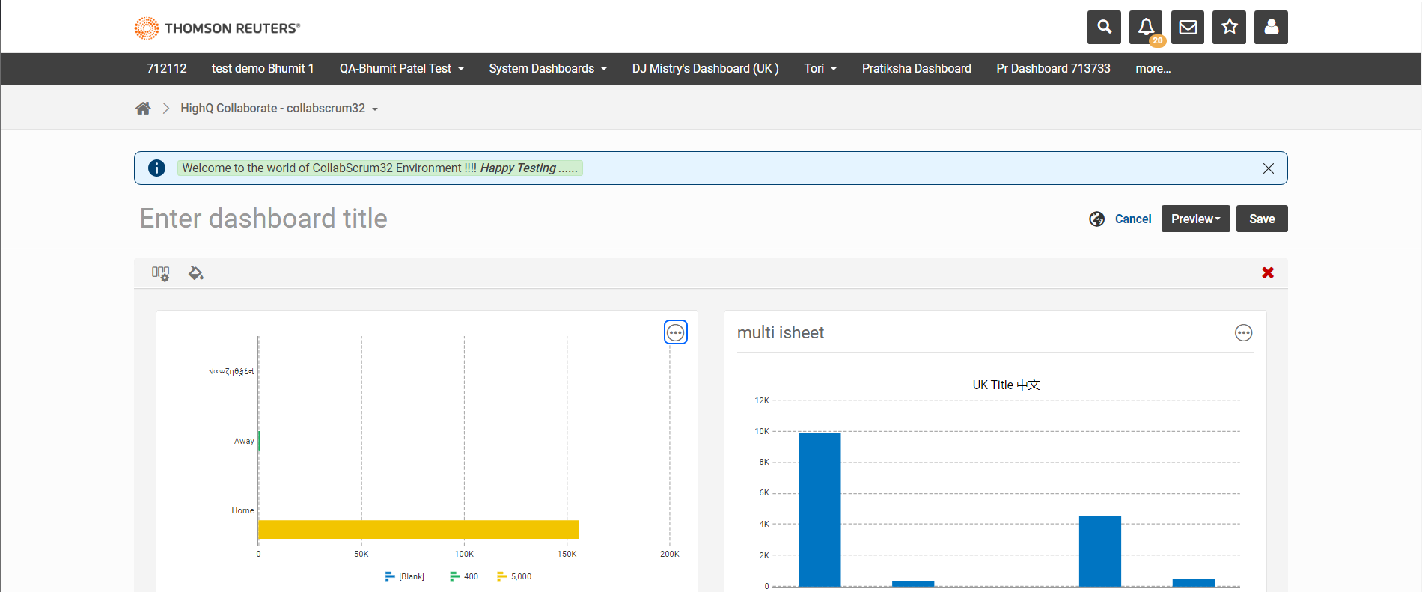Open the messages envelope icon

pos(1188,28)
